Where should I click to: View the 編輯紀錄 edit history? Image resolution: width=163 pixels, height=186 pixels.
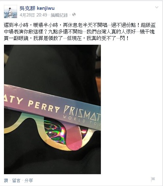[59, 15]
